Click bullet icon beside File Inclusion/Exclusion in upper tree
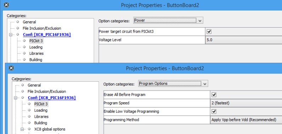The image size is (282, 134). pos(18,28)
